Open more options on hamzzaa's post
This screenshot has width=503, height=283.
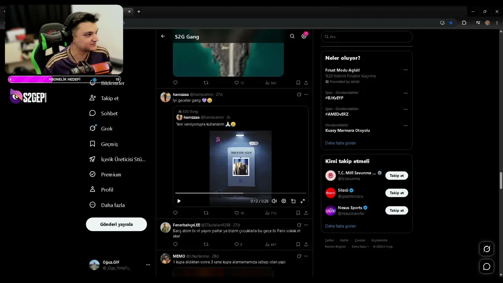306,94
